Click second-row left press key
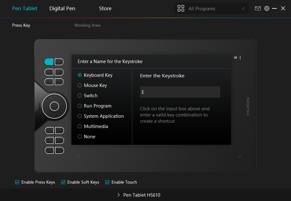The width and height of the screenshot is (291, 201). (x=49, y=72)
